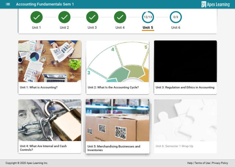Open the hamburger menu icon
The height and width of the screenshot is (167, 235).
click(x=8, y=4)
